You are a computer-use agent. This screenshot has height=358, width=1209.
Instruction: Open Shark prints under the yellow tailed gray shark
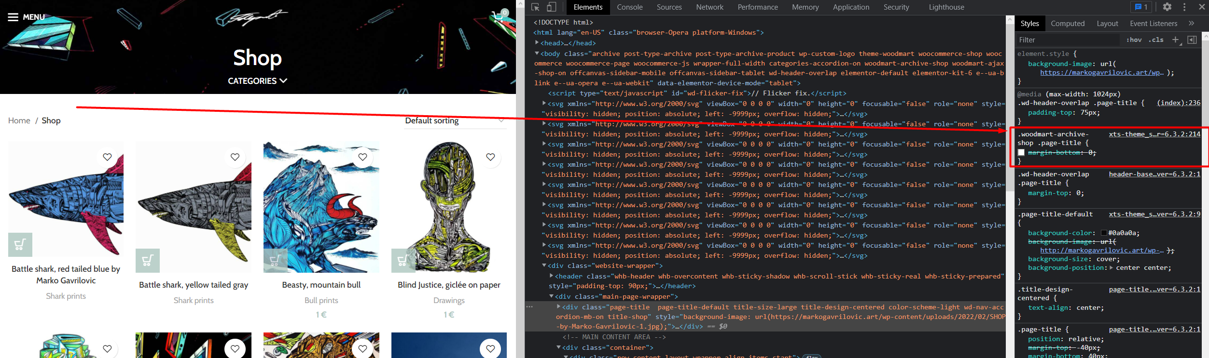(194, 300)
